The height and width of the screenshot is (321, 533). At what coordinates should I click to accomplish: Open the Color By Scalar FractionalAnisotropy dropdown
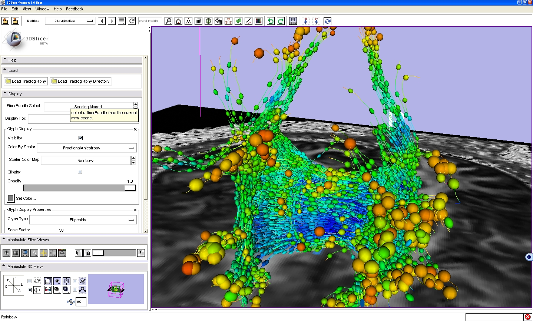[87, 148]
